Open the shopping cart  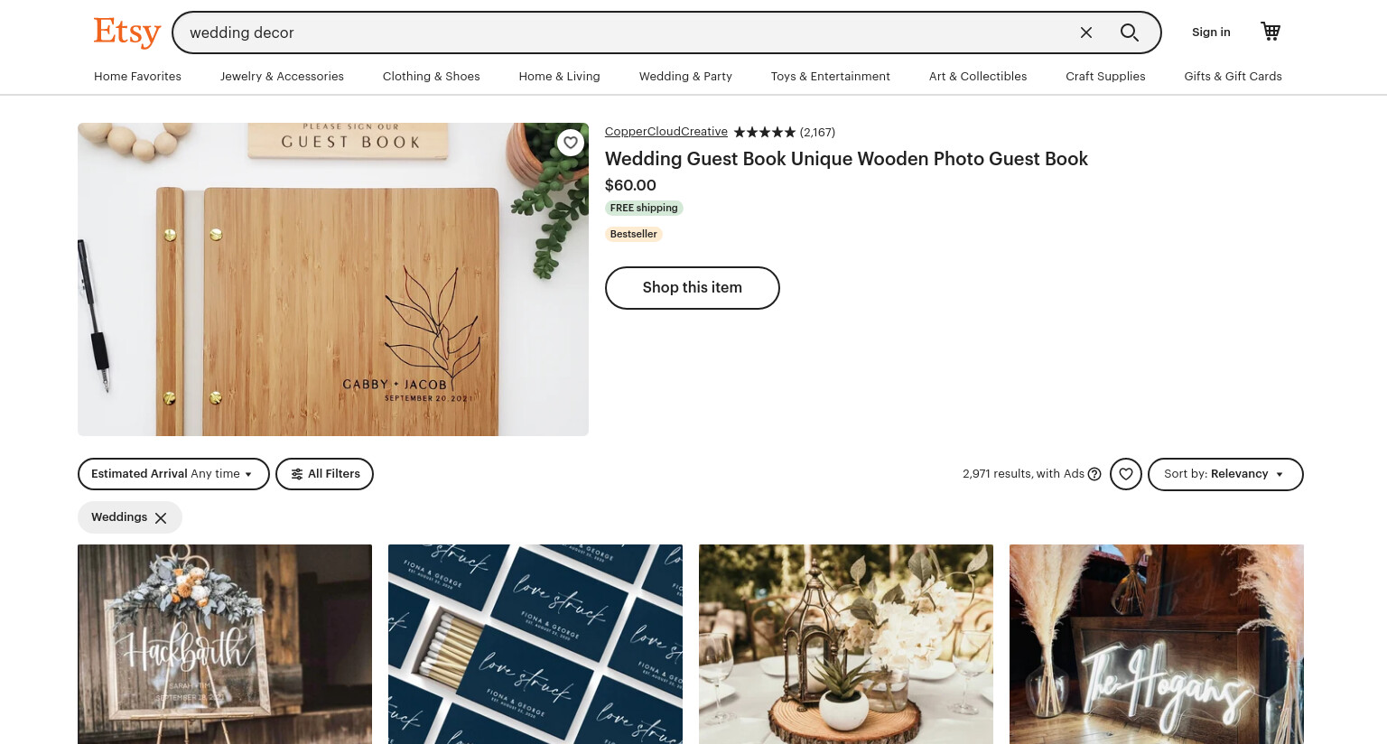[1271, 32]
